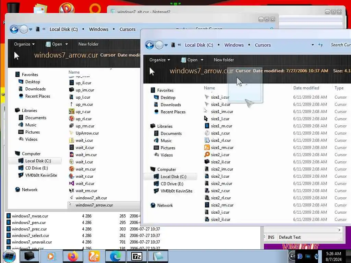Select up_rl.cur icon in rear window
Screen dimensions: 351x263
point(72,119)
